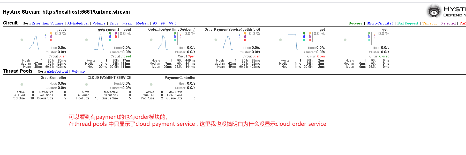Sort circuits by 99.5 percentile link

pyautogui.click(x=173, y=23)
